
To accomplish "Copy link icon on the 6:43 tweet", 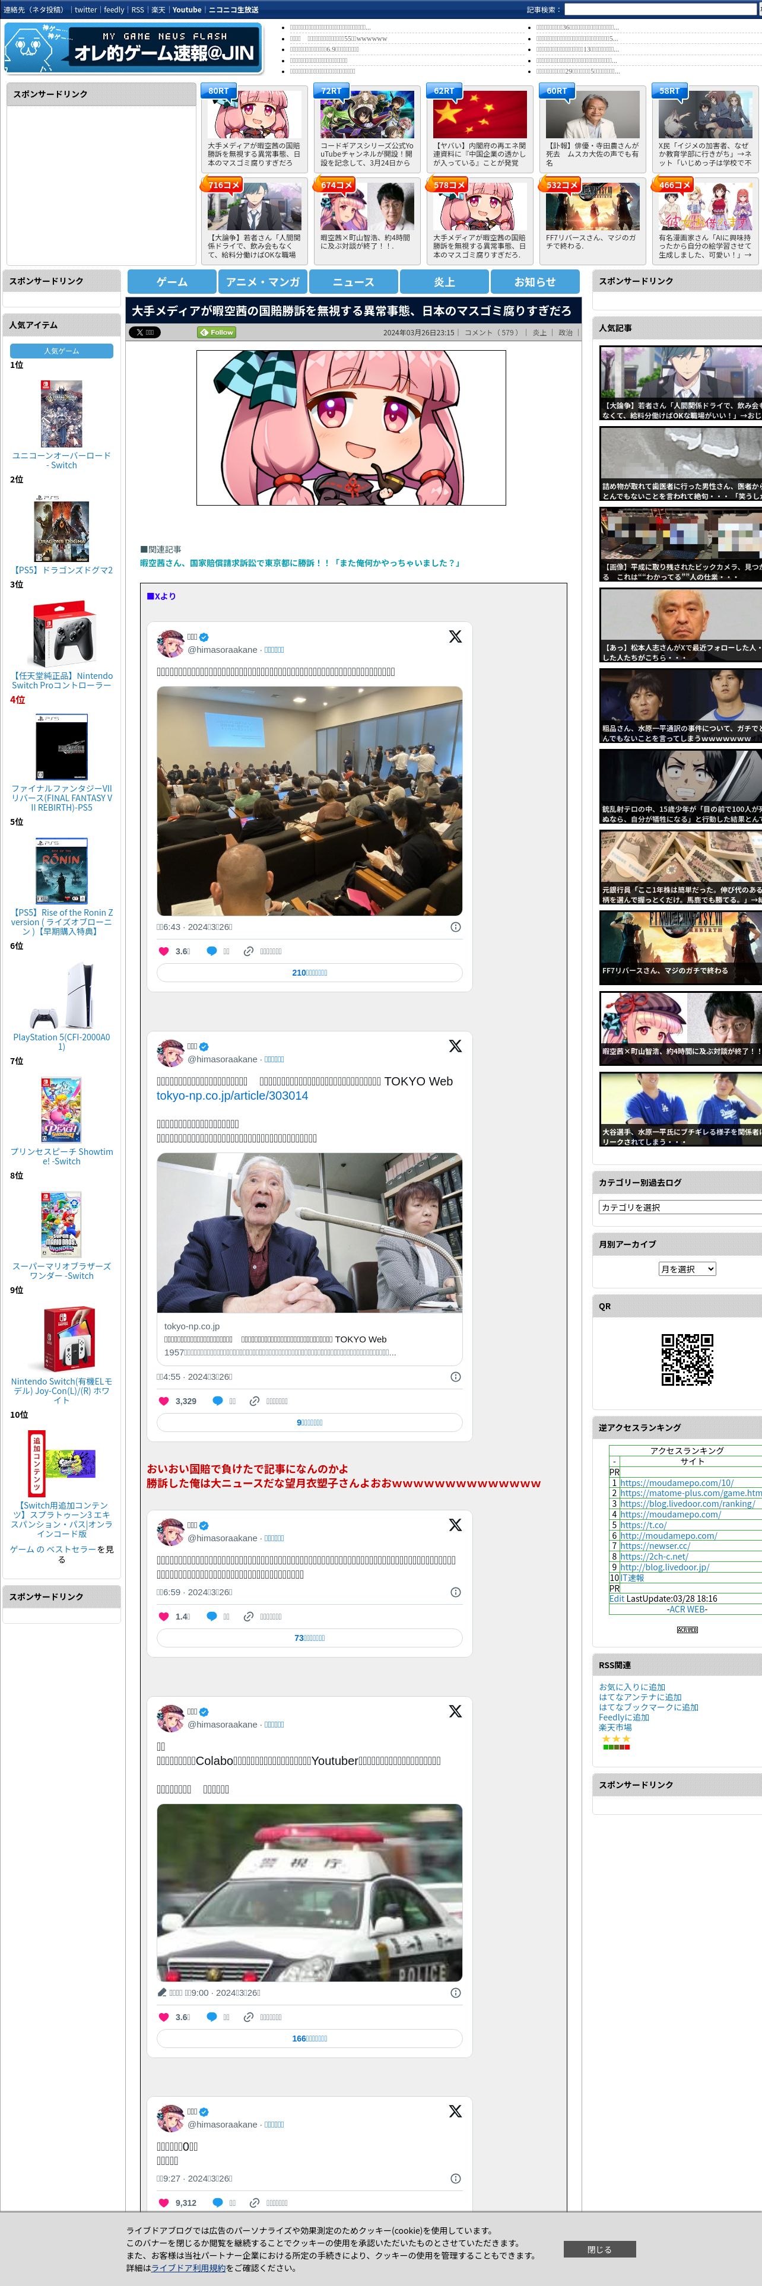I will click(x=249, y=951).
